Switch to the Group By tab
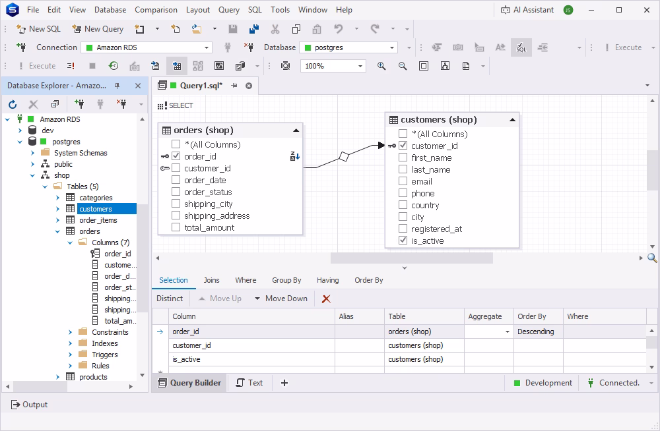The height and width of the screenshot is (431, 660). coord(286,280)
